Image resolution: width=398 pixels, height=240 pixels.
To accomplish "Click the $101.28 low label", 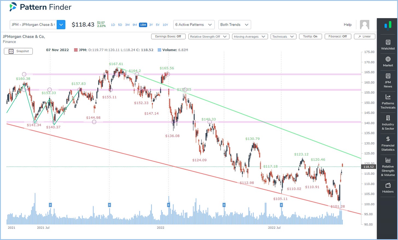I will pos(338,206).
